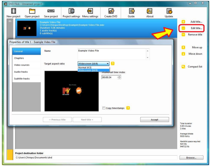Image resolution: width=210 pixels, height=166 pixels.
Task: Open the Subtitle tracks tab
Action: 26,79
